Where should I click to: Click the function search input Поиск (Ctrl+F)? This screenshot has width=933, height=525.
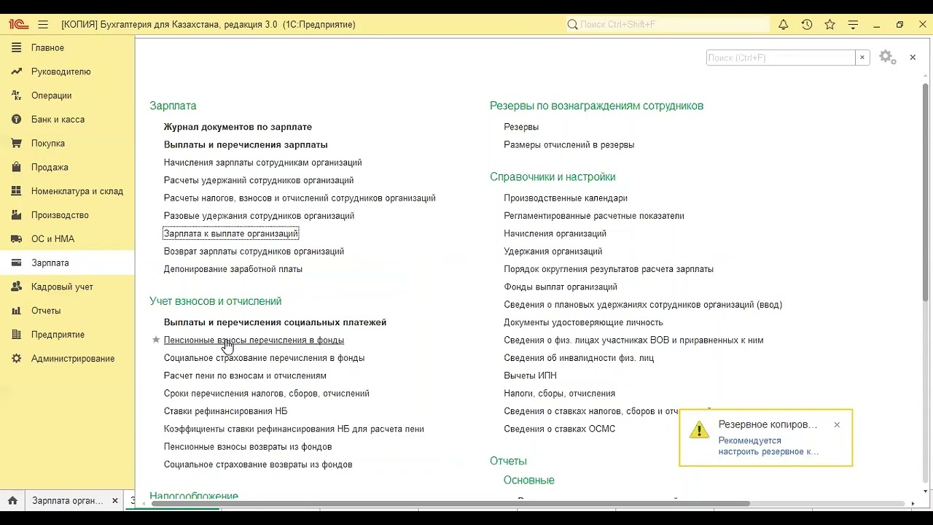pyautogui.click(x=781, y=58)
